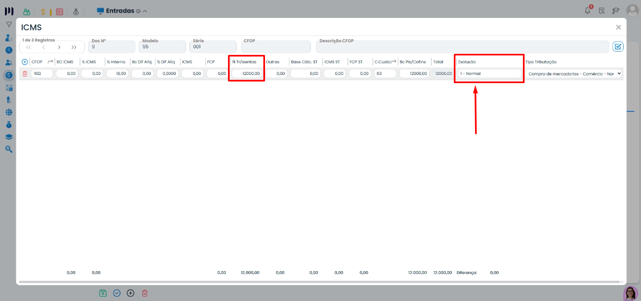Click the graduation cap icon
Image resolution: width=641 pixels, height=301 pixels.
[x=616, y=10]
